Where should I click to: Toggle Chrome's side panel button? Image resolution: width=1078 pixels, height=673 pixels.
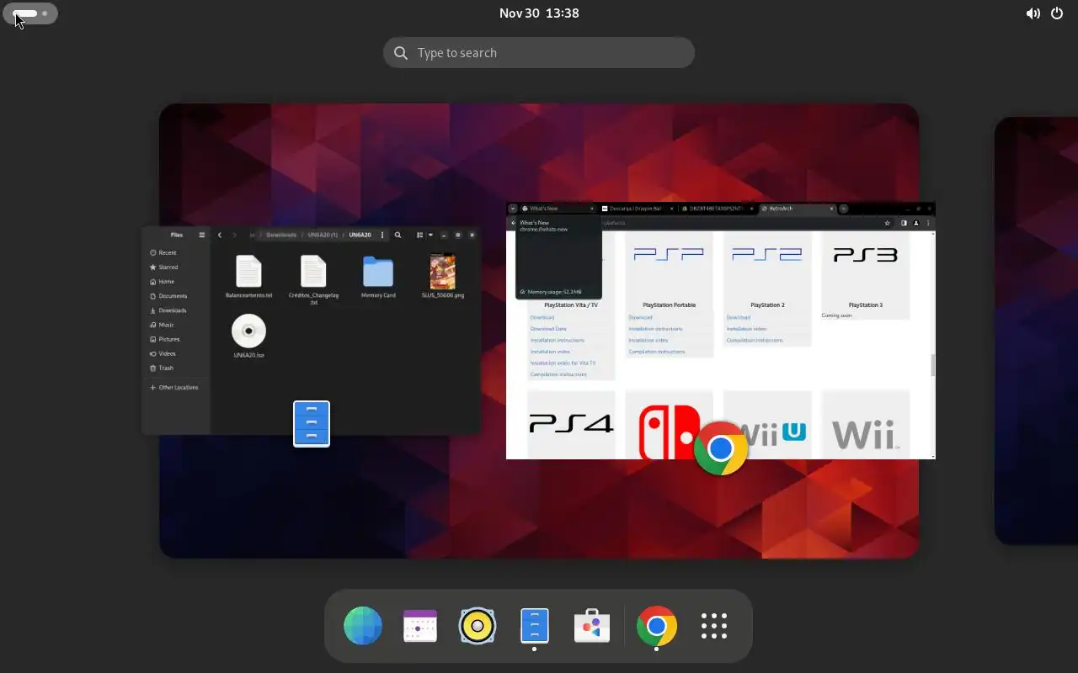tap(904, 223)
